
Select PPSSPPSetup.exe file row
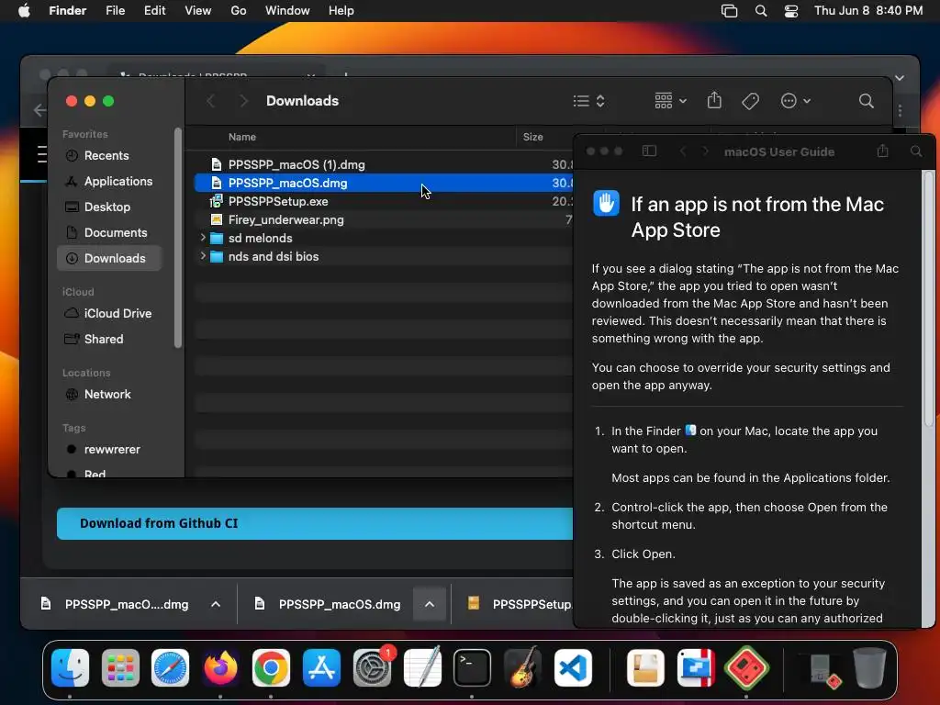384,201
